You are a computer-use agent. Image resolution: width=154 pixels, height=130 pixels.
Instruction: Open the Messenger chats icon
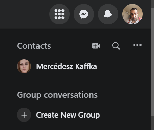(x=84, y=14)
